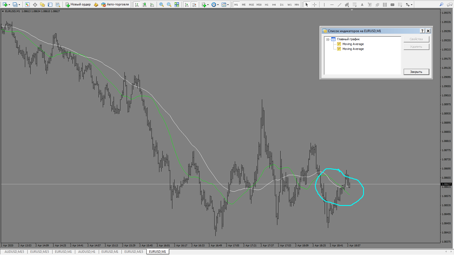Click the tile windows icon

click(177, 5)
